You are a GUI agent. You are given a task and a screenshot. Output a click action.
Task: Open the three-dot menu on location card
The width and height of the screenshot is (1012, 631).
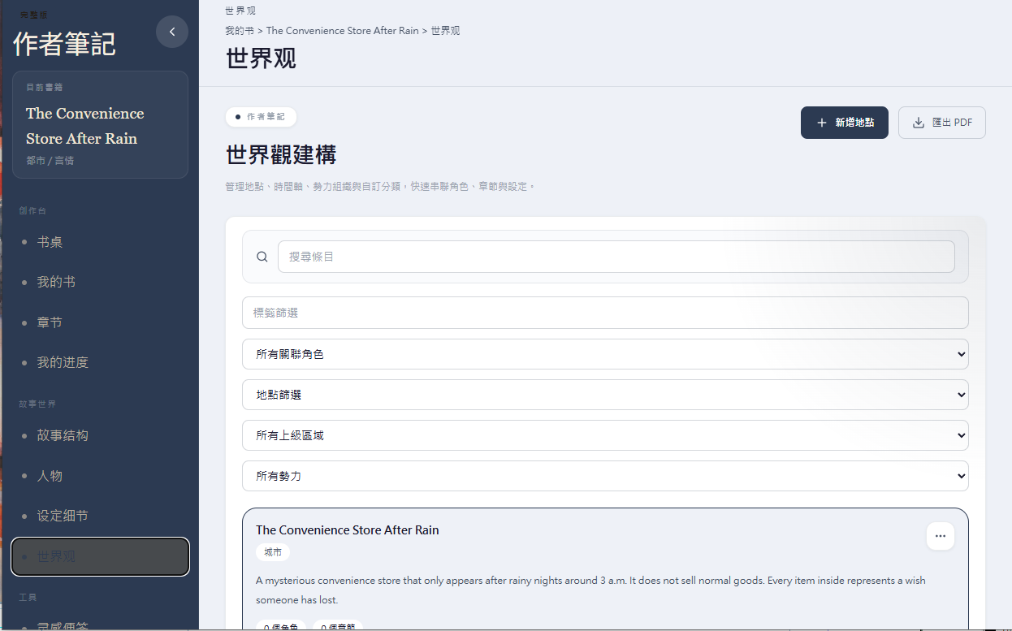coord(941,536)
